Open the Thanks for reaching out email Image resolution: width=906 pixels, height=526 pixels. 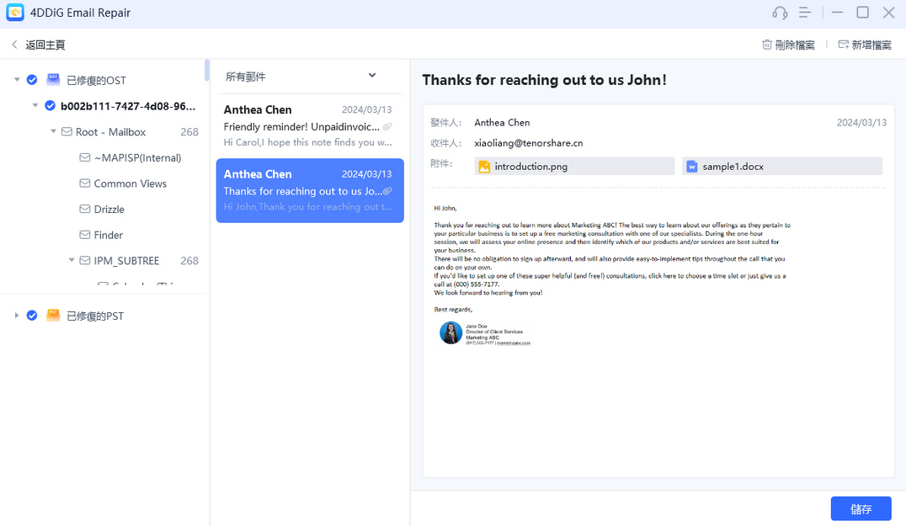point(310,190)
